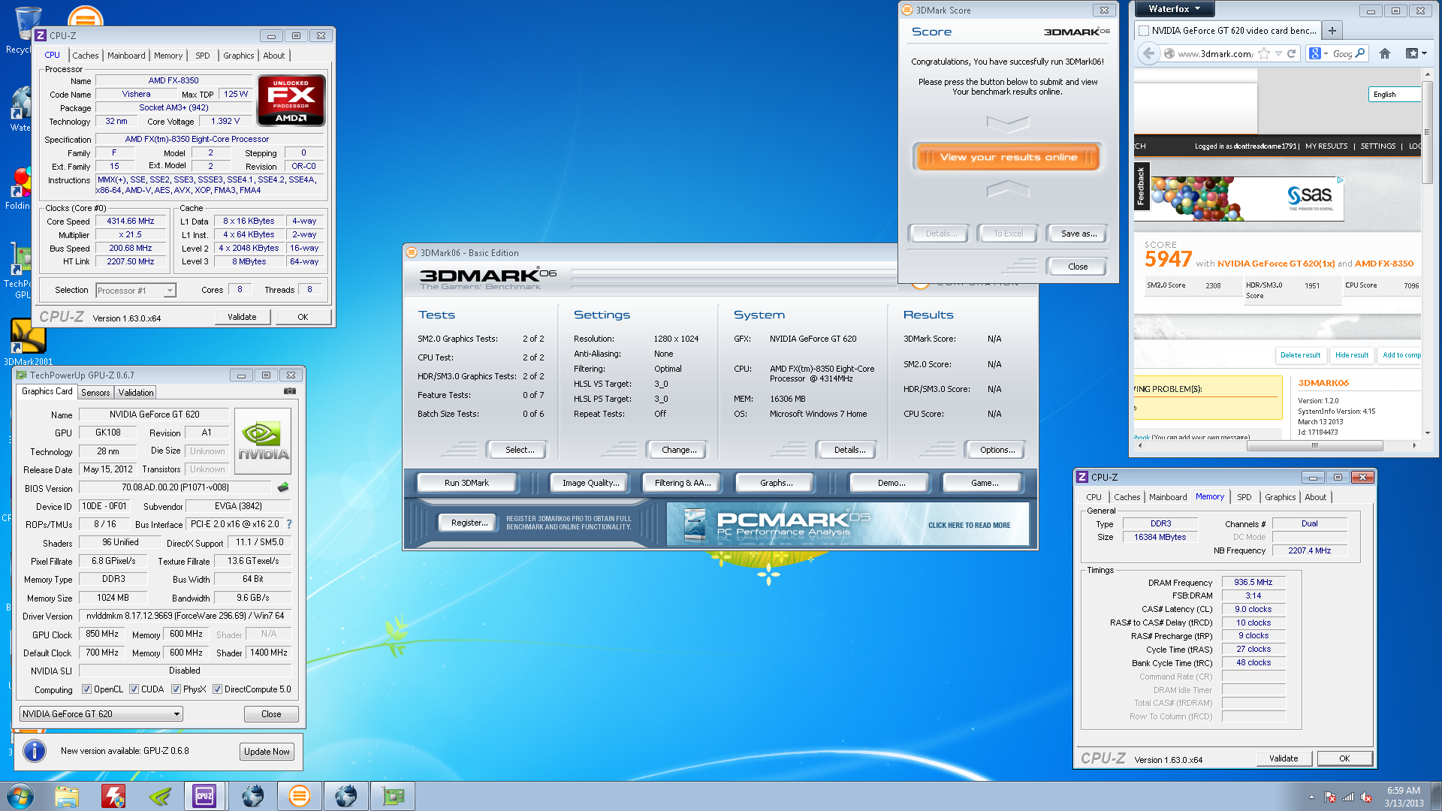Open the NVIDIA taskbar icon
The image size is (1442, 811).
tap(160, 796)
